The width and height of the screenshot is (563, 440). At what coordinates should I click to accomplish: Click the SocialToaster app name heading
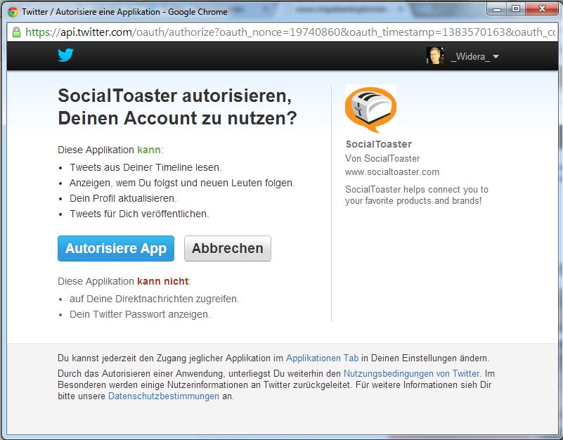coord(378,144)
